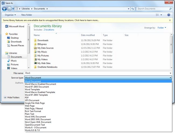Click the My Data Sources folder icon
Screen dimensions: 175x133
[35, 48]
